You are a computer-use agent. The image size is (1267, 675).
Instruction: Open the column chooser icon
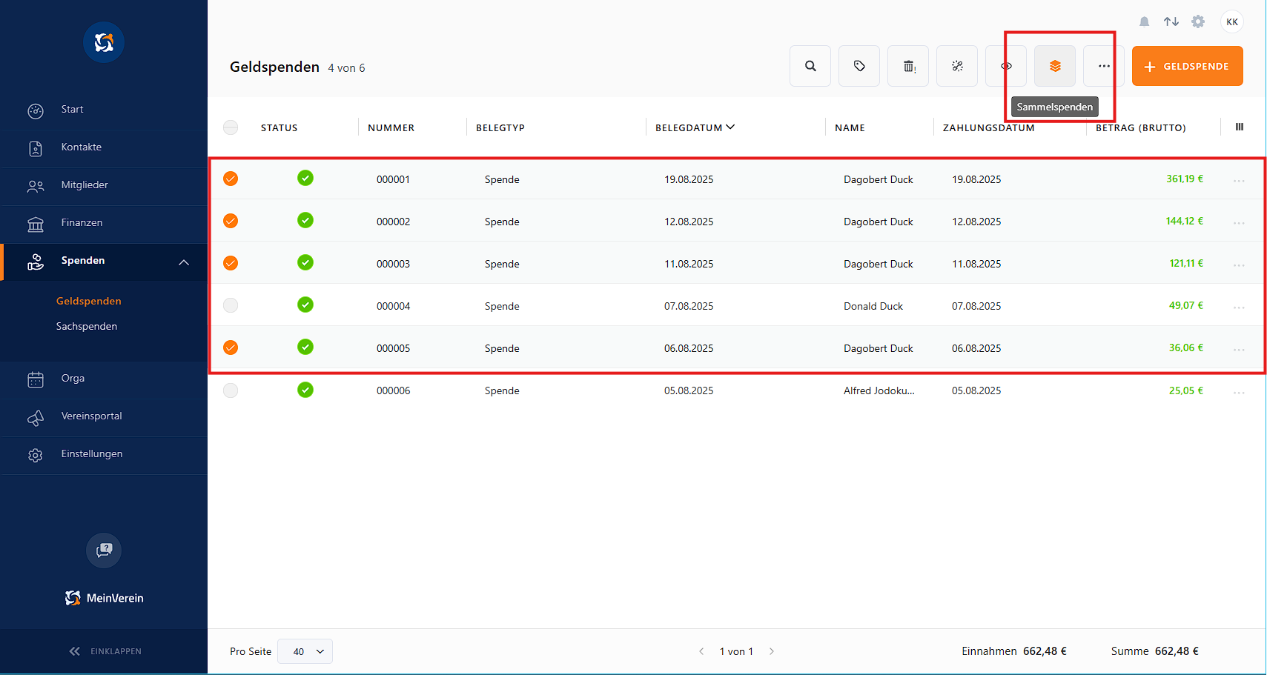[1240, 127]
